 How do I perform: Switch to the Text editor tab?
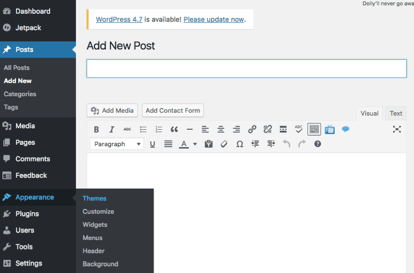[396, 114]
